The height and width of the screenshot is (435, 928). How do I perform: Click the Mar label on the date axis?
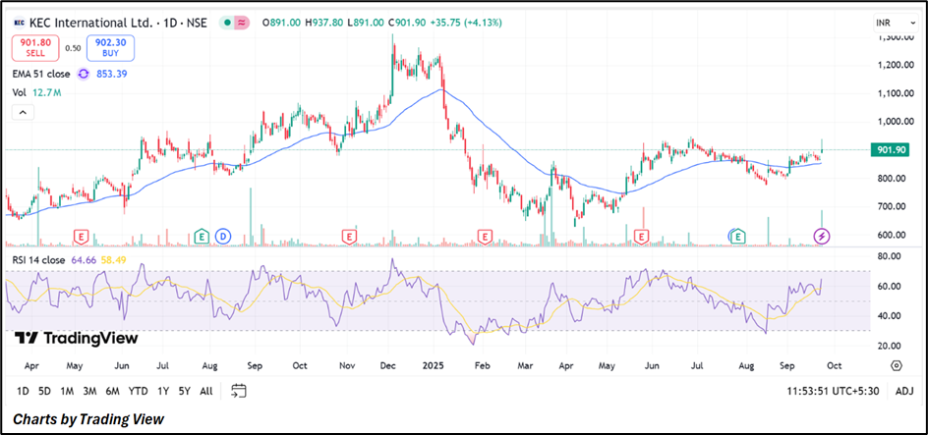pos(524,365)
